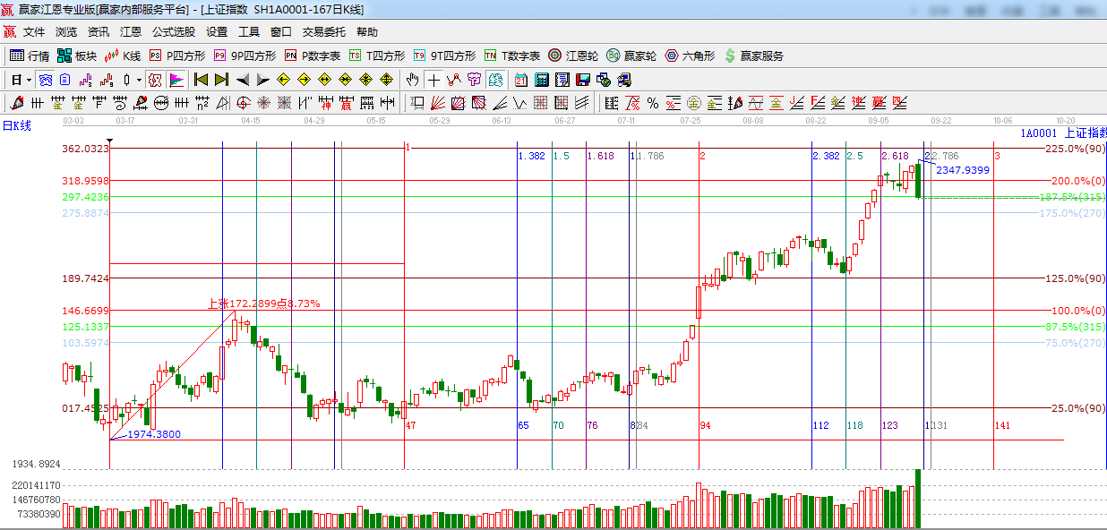
Task: Click the floppy disk save icon
Action: [583, 80]
